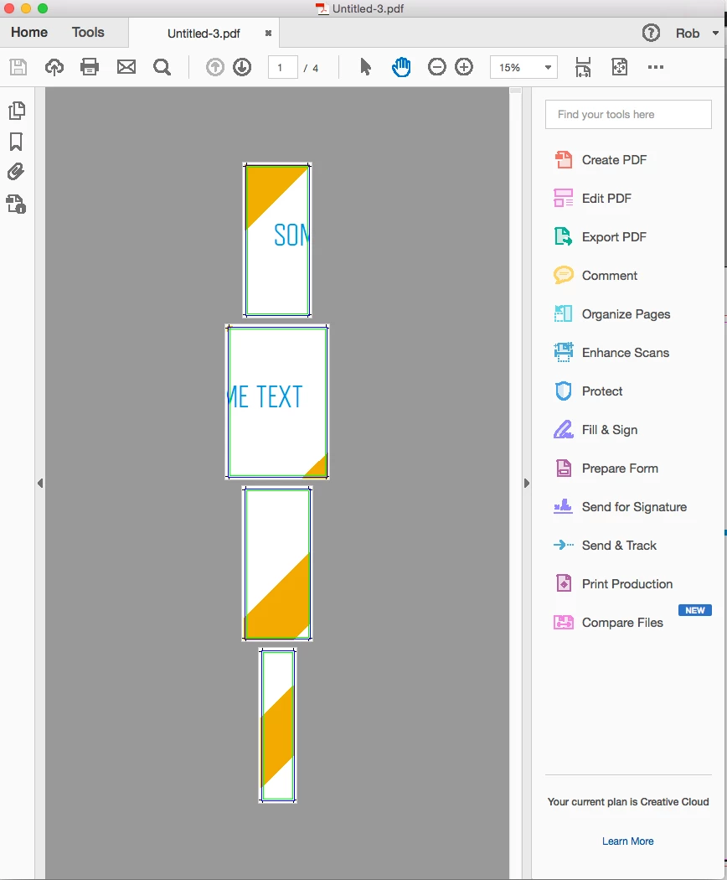Zoom in with plus button

(x=464, y=67)
